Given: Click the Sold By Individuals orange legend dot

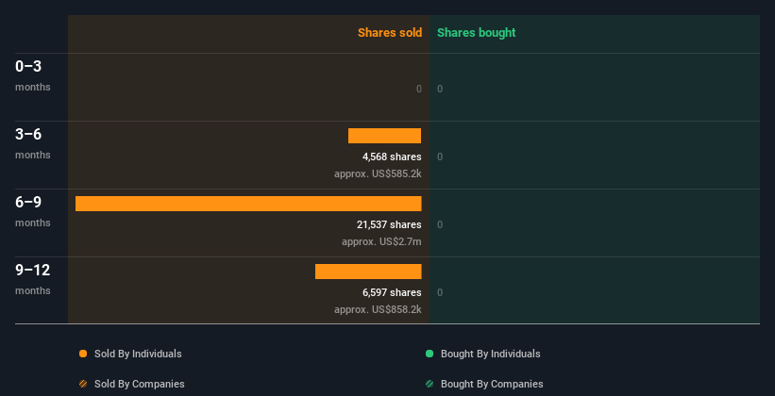Looking at the screenshot, I should (83, 354).
